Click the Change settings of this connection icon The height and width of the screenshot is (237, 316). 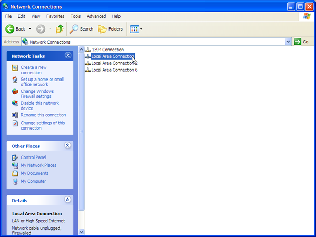pos(15,123)
